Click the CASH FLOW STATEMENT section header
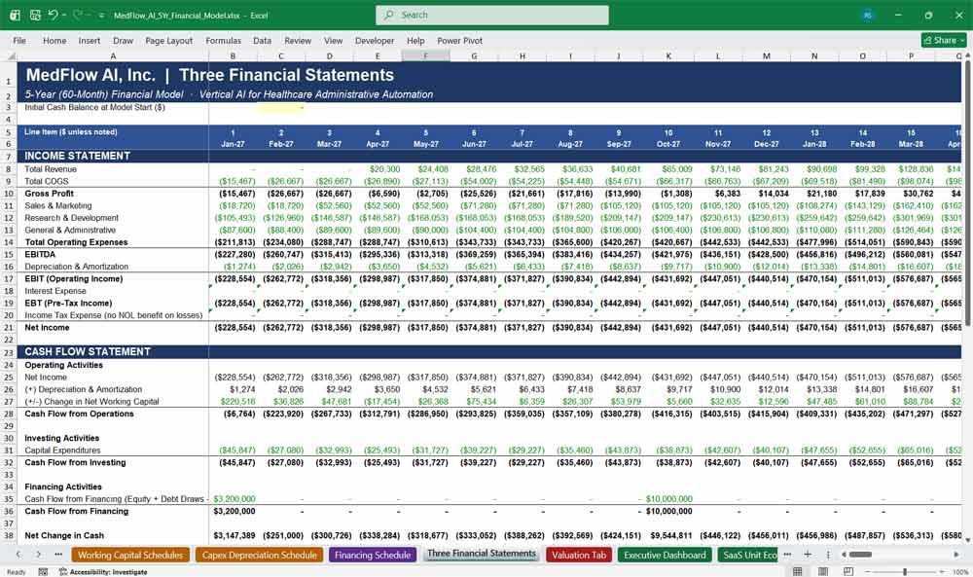Viewport: 973px width, 577px height. coord(88,352)
